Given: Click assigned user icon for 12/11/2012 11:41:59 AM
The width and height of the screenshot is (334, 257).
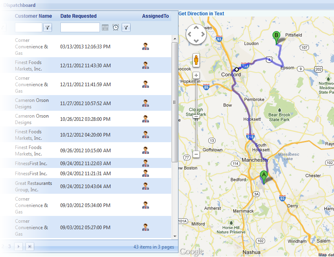Looking at the screenshot, I should coord(145,84).
